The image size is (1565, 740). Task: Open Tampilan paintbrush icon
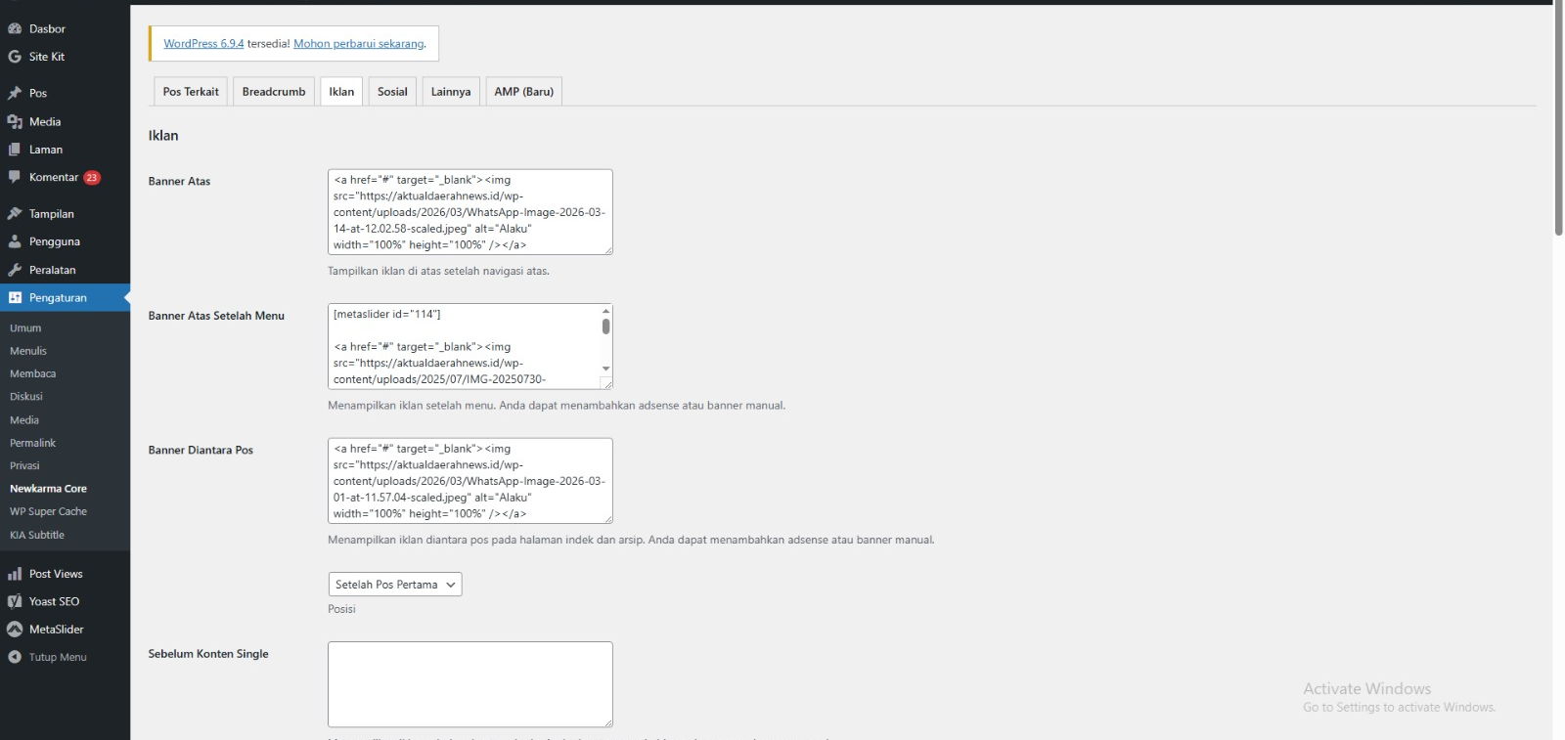click(x=15, y=213)
